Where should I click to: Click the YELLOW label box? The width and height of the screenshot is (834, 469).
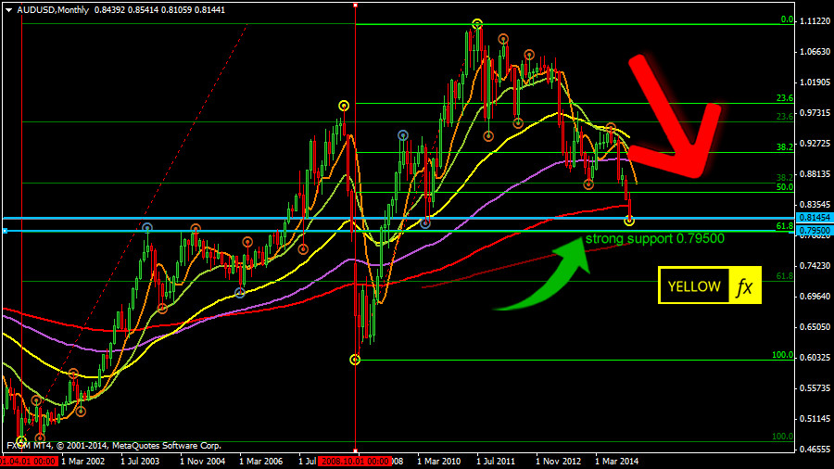point(693,287)
